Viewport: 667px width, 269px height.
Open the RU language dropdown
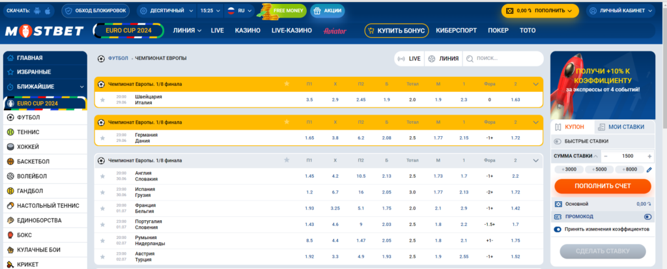[239, 10]
